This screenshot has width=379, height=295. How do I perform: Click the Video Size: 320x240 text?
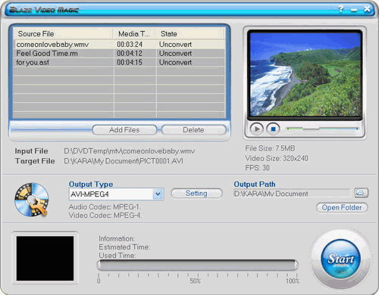click(277, 158)
